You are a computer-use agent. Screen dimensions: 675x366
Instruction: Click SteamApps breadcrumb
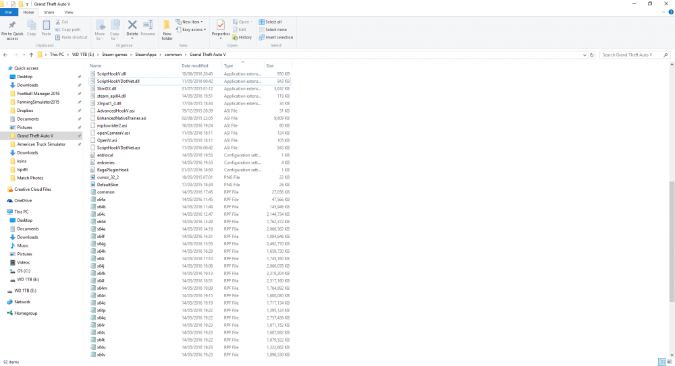point(146,55)
